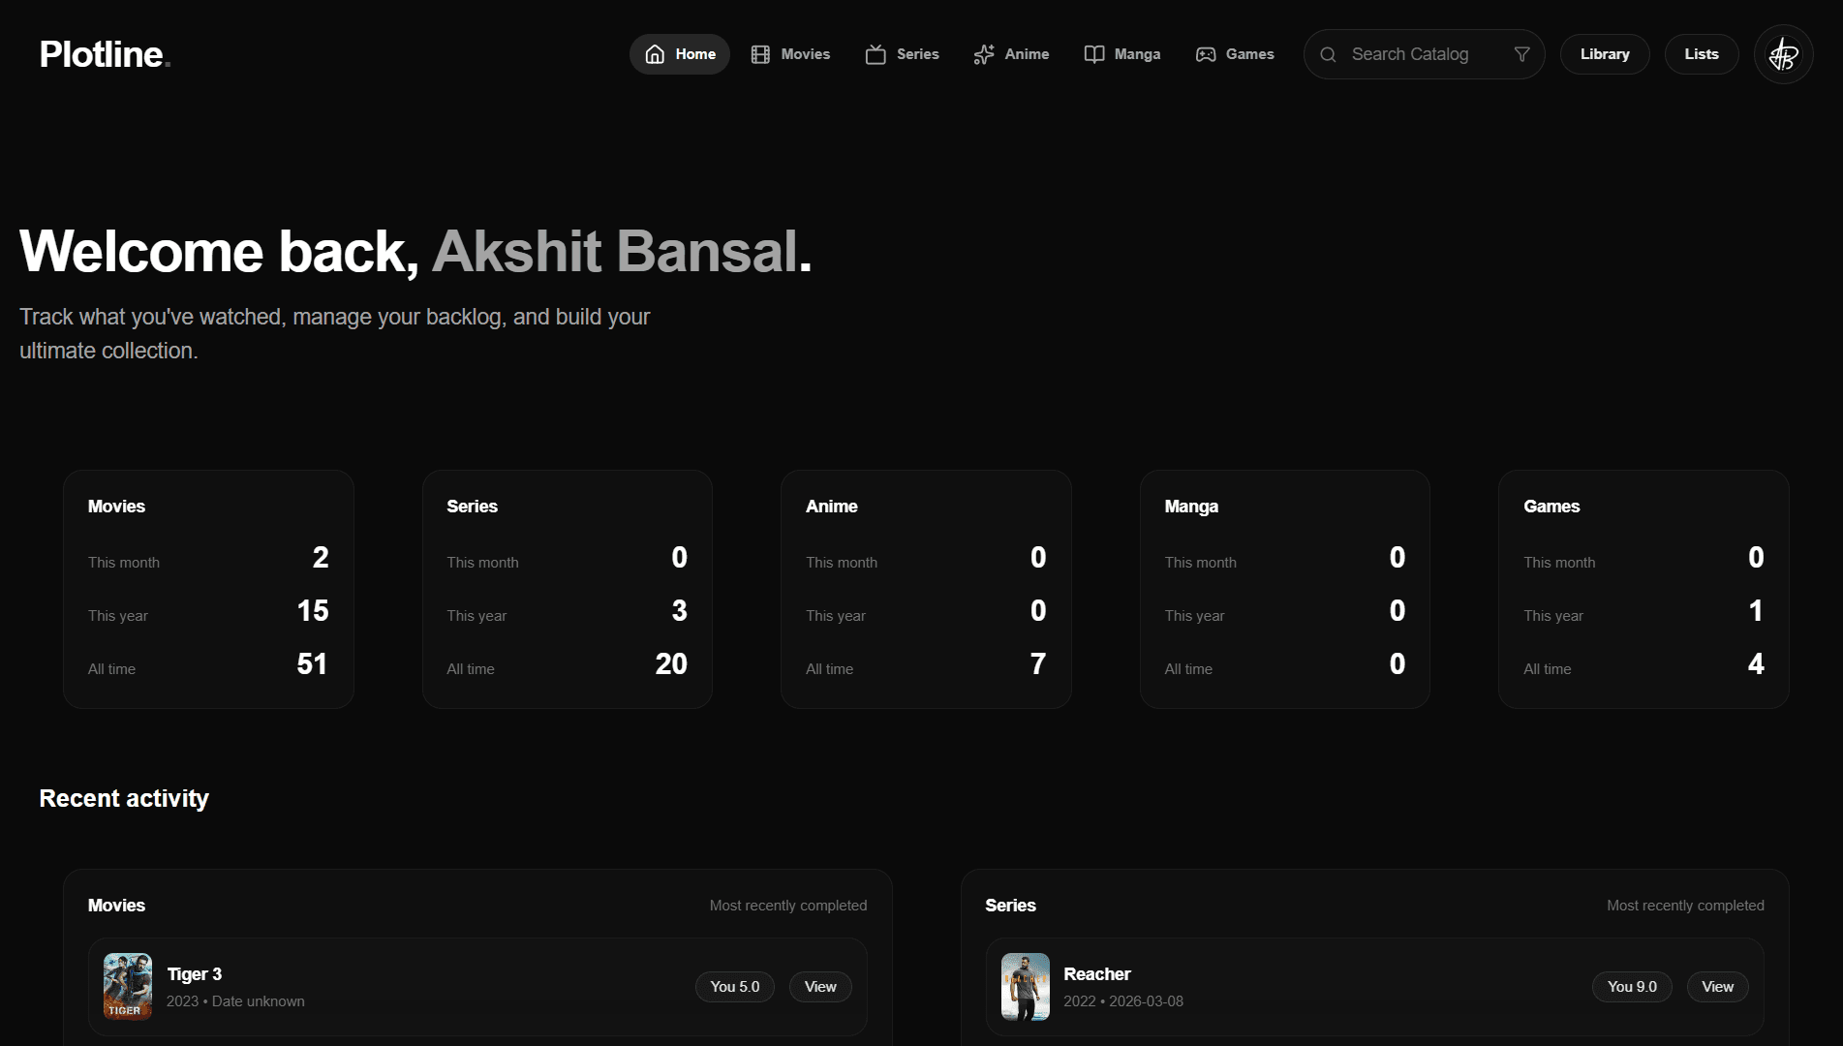The height and width of the screenshot is (1046, 1843).
Task: Click the Games controller icon
Action: click(1205, 54)
